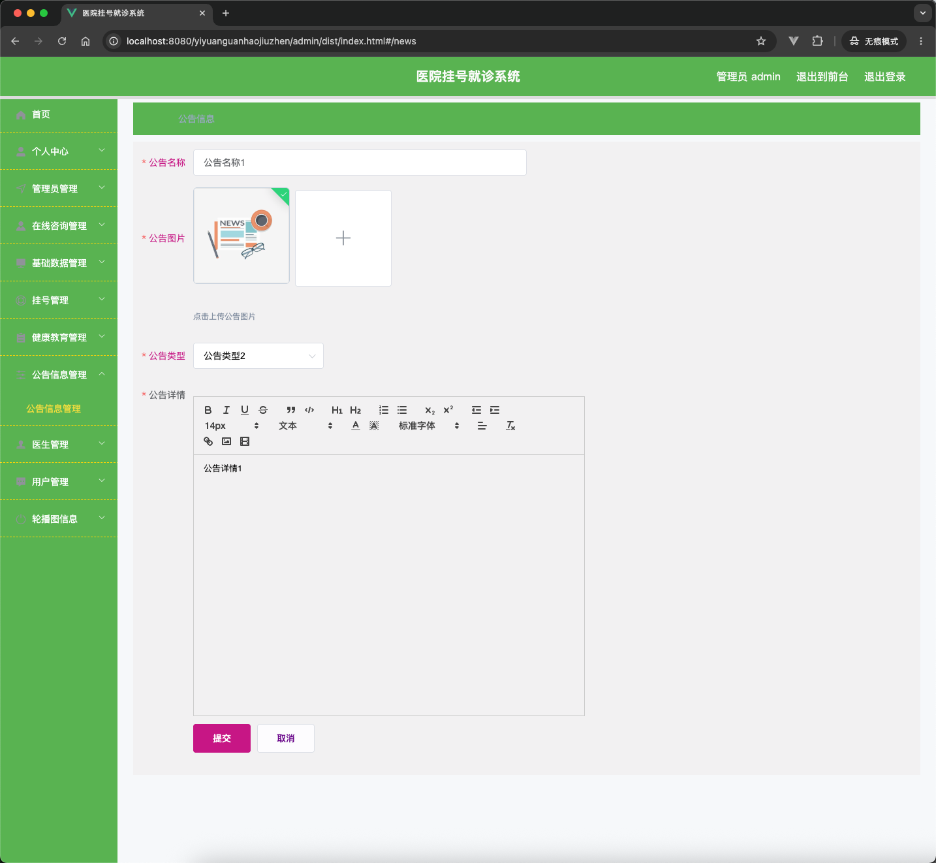Open the text color picker

tap(356, 426)
